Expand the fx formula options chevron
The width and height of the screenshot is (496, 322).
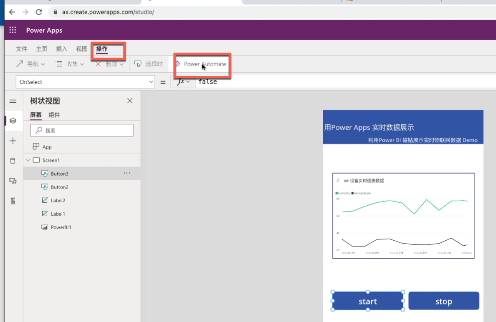(x=188, y=82)
